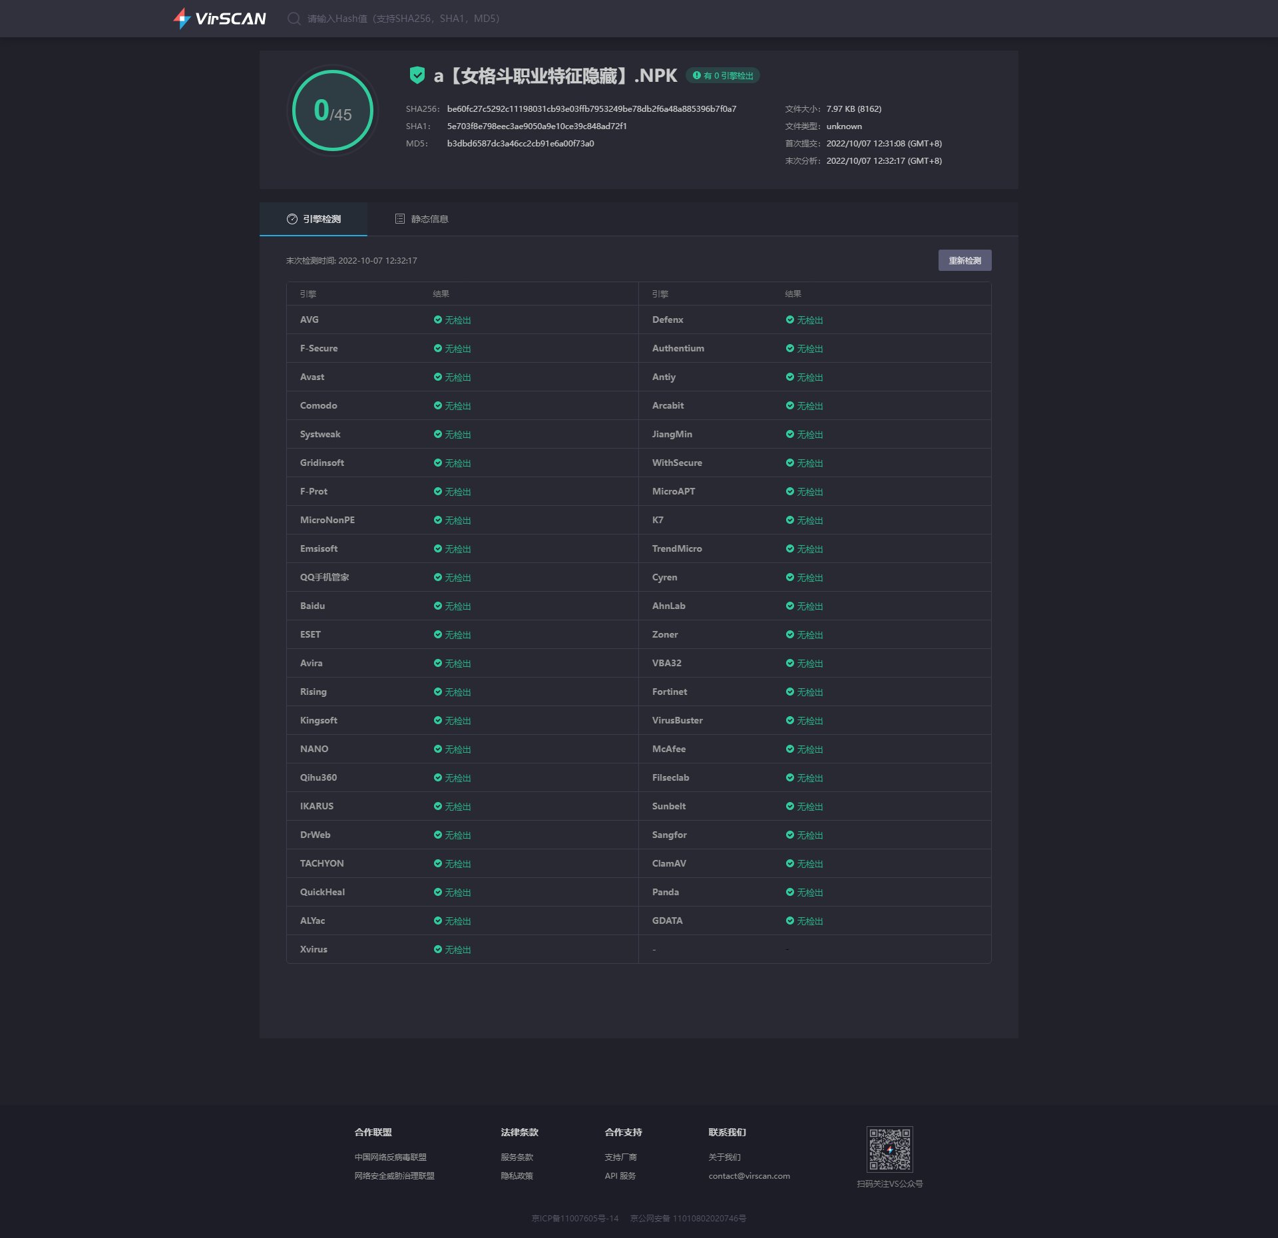Click the Xvirus result check icon
Screen dimensions: 1278x1238
click(438, 949)
